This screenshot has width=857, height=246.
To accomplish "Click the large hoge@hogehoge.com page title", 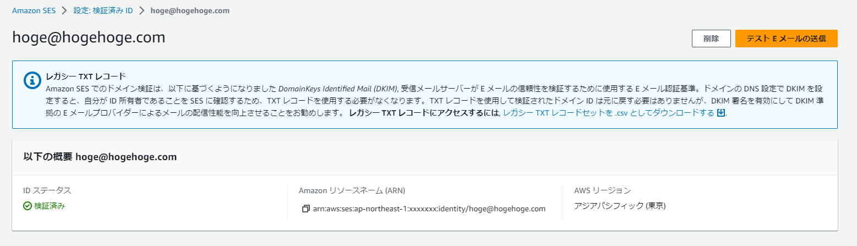I will point(89,37).
